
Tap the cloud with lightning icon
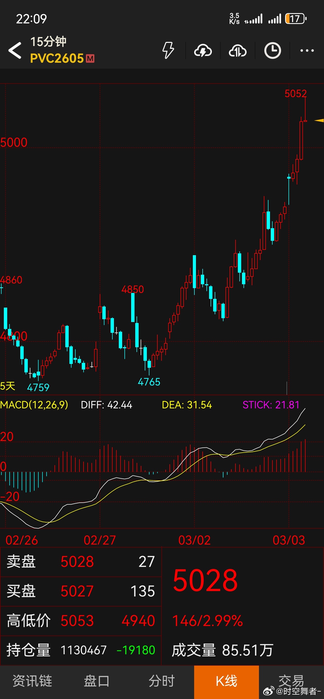click(203, 51)
